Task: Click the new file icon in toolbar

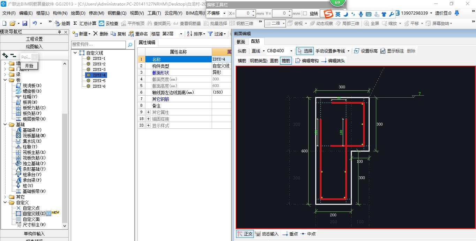Action: [4, 23]
